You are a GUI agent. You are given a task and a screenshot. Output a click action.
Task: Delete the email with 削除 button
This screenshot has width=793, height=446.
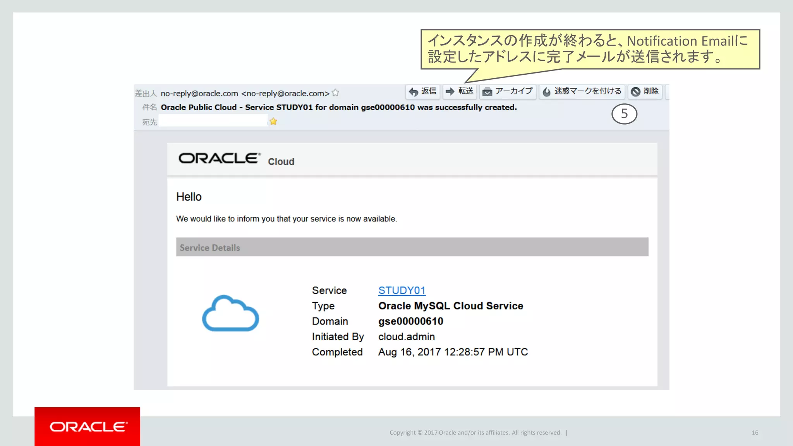pos(645,92)
